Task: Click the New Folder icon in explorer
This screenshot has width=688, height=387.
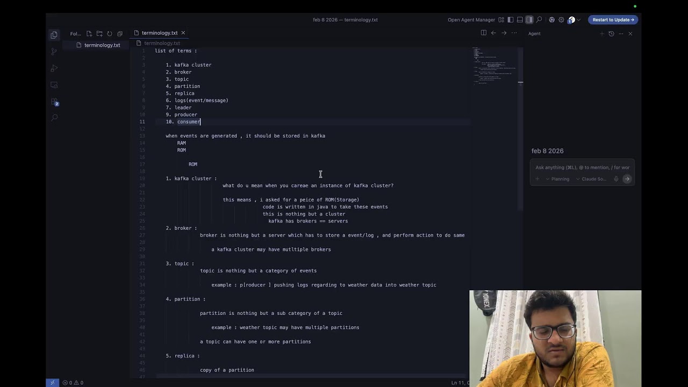Action: pos(99,33)
